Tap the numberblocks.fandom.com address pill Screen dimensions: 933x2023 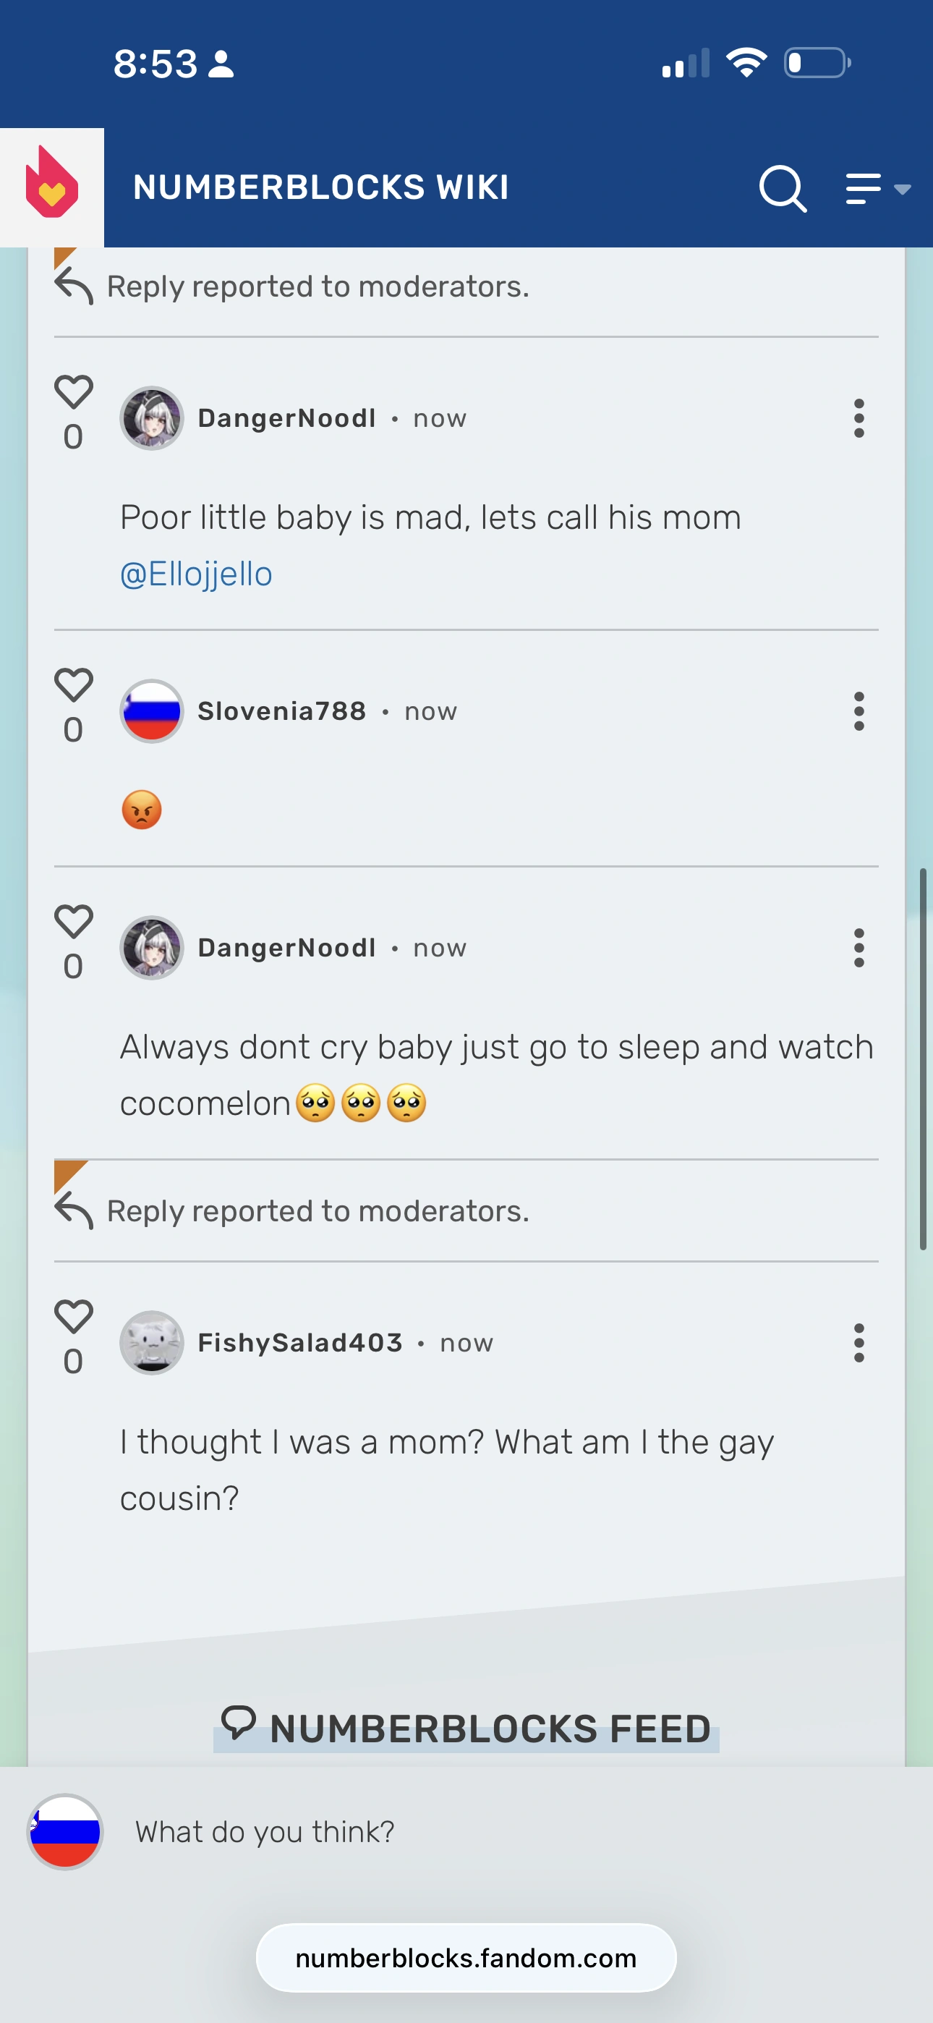coord(466,1958)
